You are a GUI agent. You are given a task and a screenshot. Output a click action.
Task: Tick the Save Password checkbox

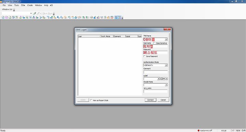(145, 56)
